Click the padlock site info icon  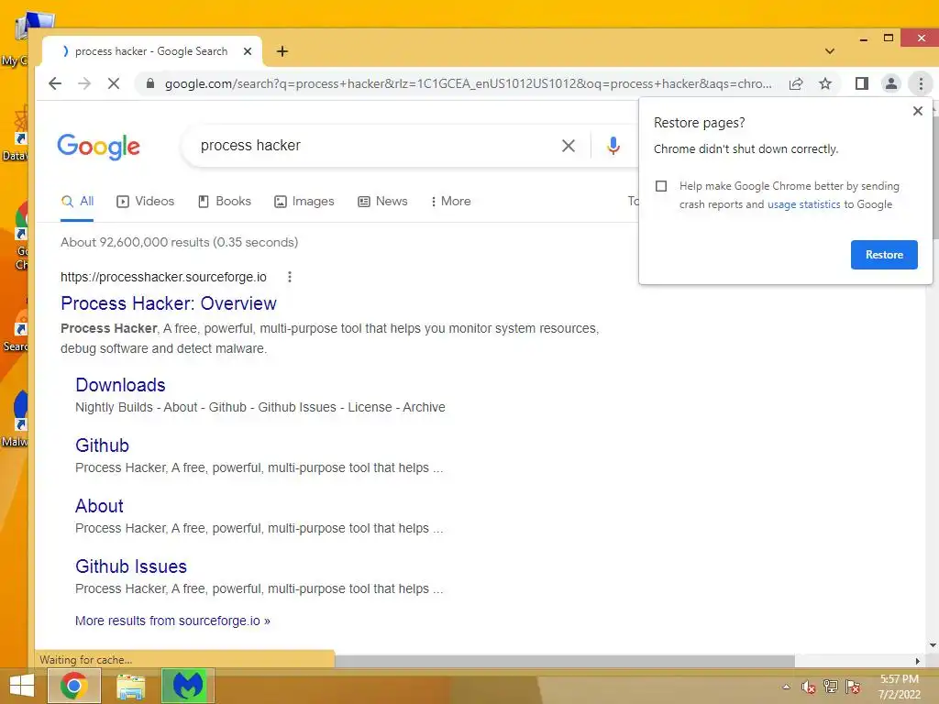click(150, 83)
